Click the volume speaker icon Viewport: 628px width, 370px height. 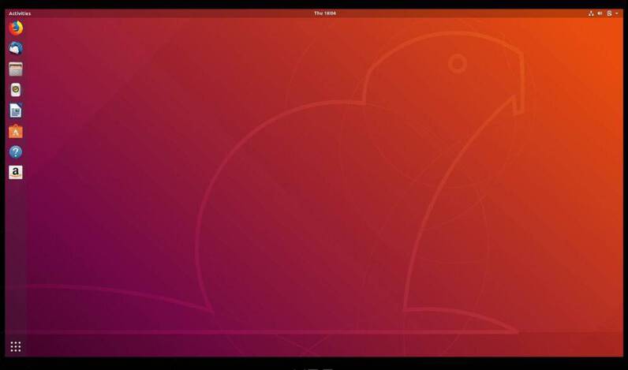(600, 13)
